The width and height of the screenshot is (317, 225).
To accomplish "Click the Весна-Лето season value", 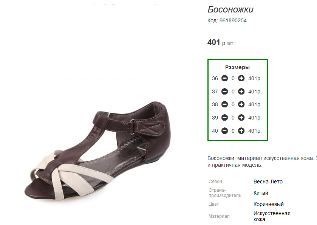I will [x=268, y=182].
